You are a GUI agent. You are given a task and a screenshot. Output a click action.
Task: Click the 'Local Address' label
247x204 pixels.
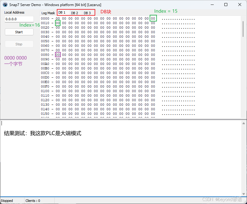click(x=14, y=12)
